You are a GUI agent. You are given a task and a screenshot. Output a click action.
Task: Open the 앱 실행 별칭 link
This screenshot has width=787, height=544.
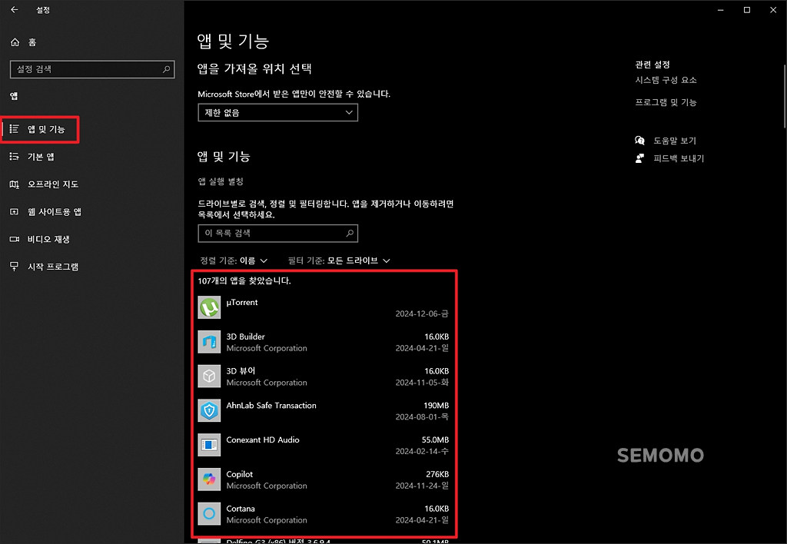tap(221, 181)
